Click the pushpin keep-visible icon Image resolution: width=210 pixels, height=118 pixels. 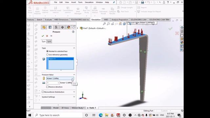pos(51,36)
